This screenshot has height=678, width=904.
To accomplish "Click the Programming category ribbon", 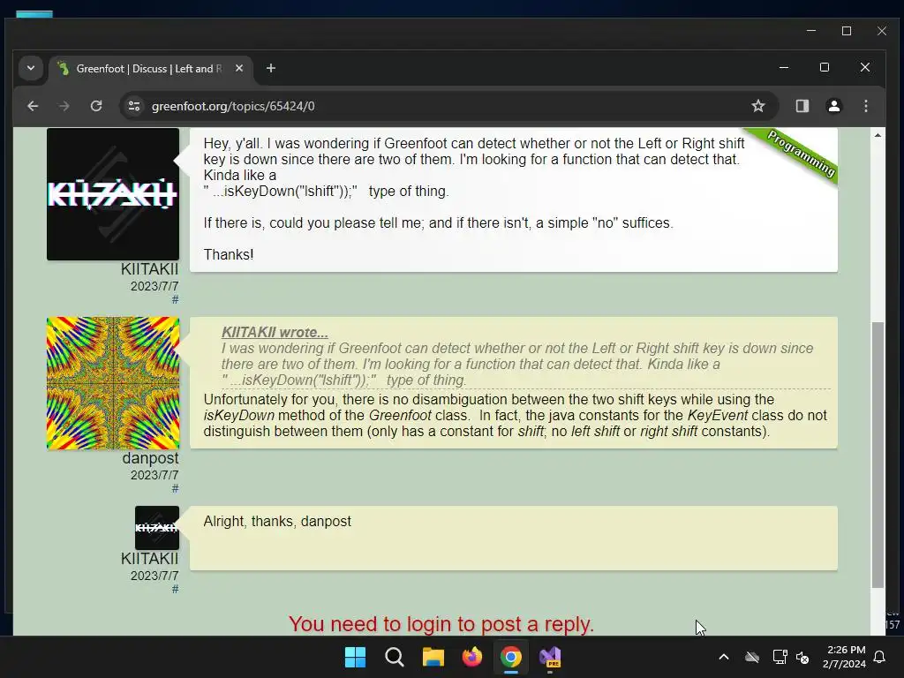I will [802, 154].
